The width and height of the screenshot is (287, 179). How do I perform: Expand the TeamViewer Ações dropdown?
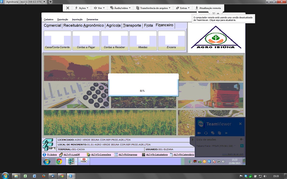click(x=82, y=8)
